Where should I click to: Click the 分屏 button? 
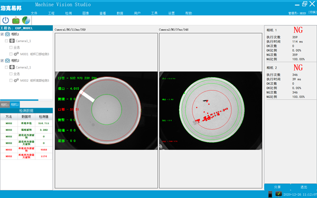coord(277,187)
